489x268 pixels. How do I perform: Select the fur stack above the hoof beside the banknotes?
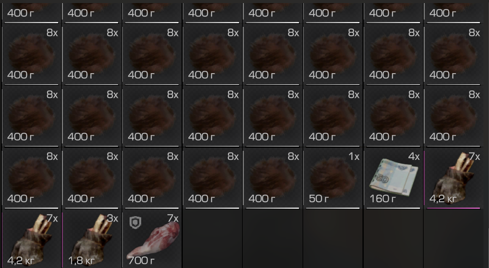click(x=454, y=116)
